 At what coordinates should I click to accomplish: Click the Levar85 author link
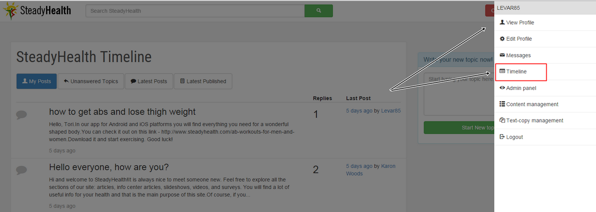click(391, 111)
